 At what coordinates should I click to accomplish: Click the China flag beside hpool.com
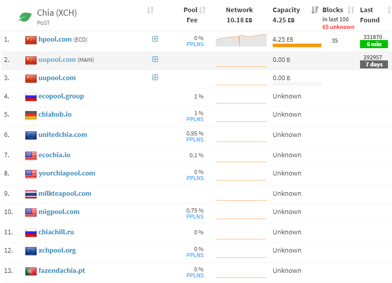(30, 40)
